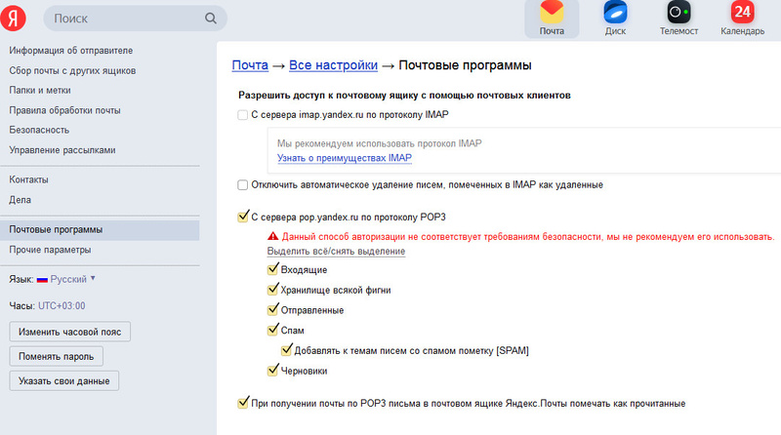
Task: Uncheck the Входящие folder checkbox
Action: pos(273,269)
